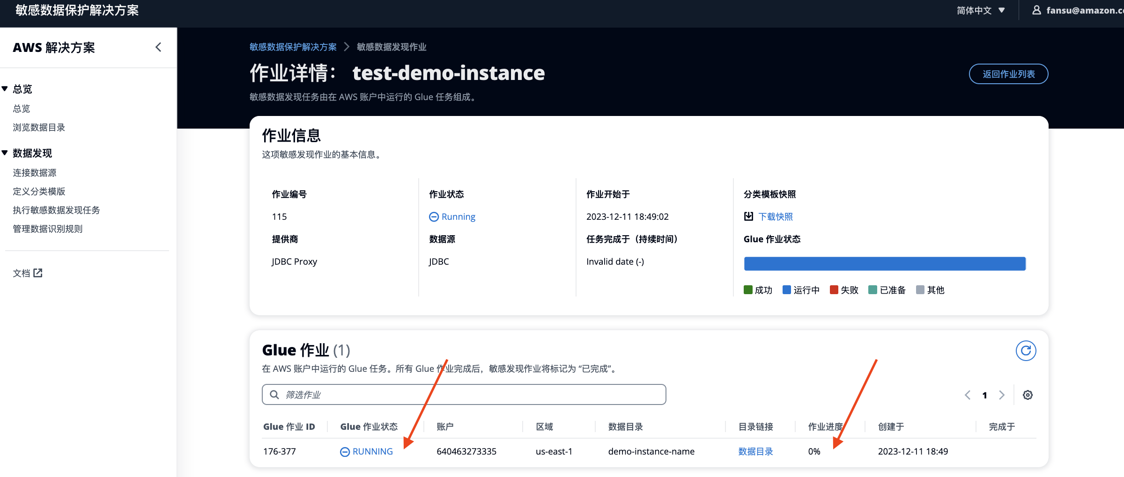Click the RUNNING Glue job status
The width and height of the screenshot is (1124, 477).
[372, 451]
